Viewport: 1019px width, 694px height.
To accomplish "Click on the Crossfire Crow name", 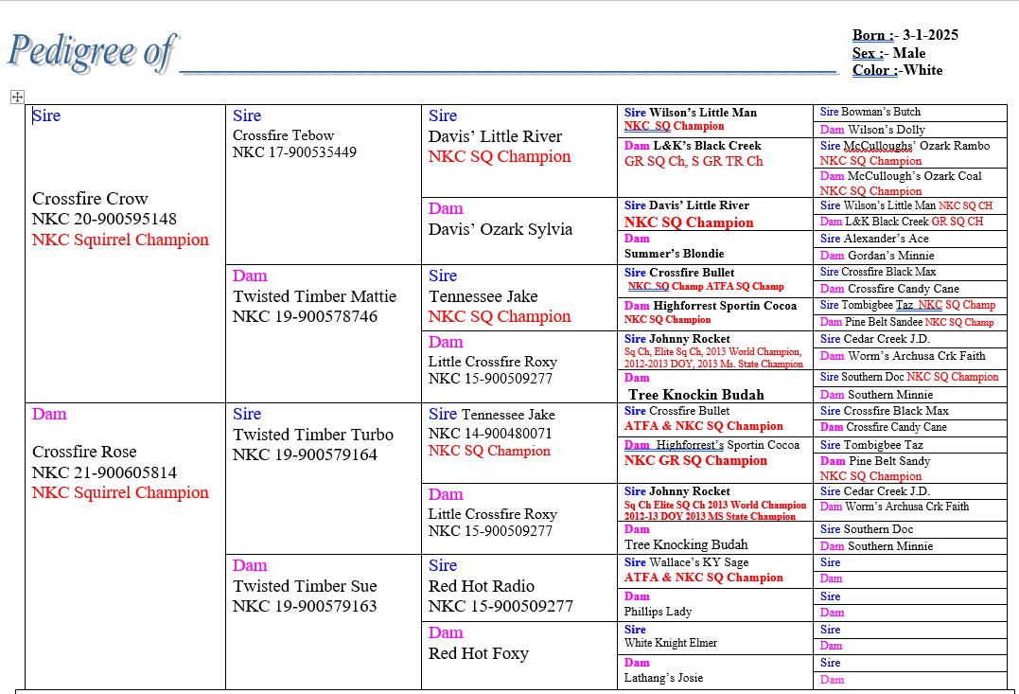I will pyautogui.click(x=90, y=199).
